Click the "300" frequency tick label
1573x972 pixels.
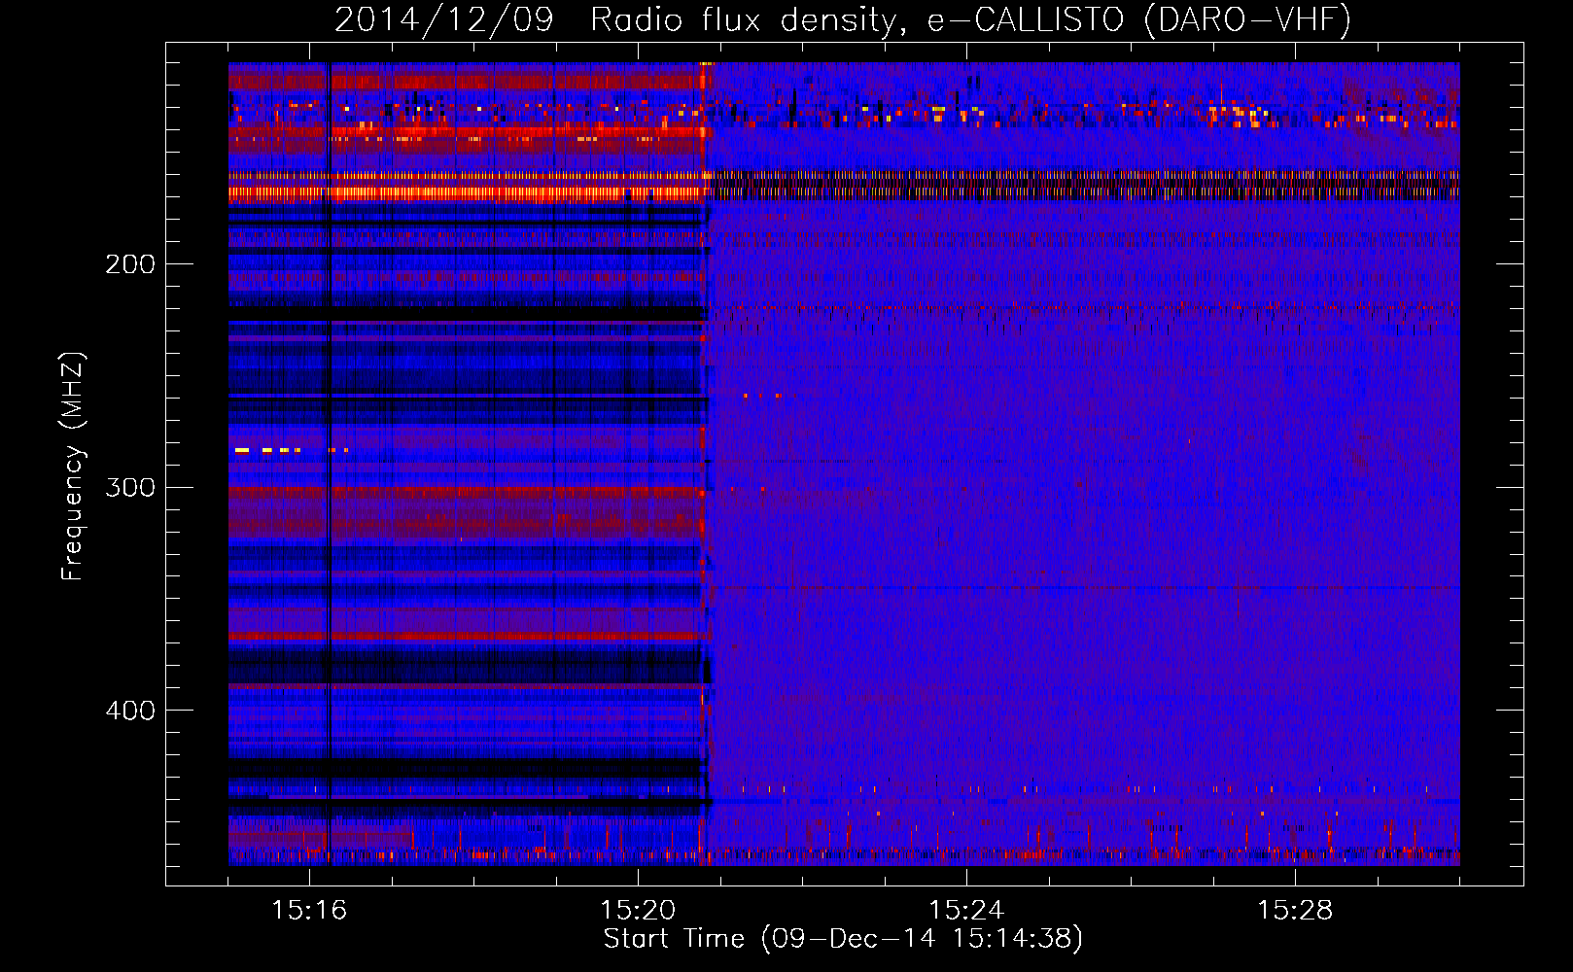(x=129, y=487)
